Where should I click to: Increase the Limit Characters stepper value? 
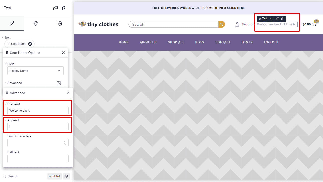65,141
